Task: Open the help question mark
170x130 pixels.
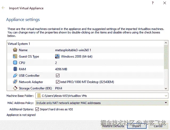Action: click(153, 3)
